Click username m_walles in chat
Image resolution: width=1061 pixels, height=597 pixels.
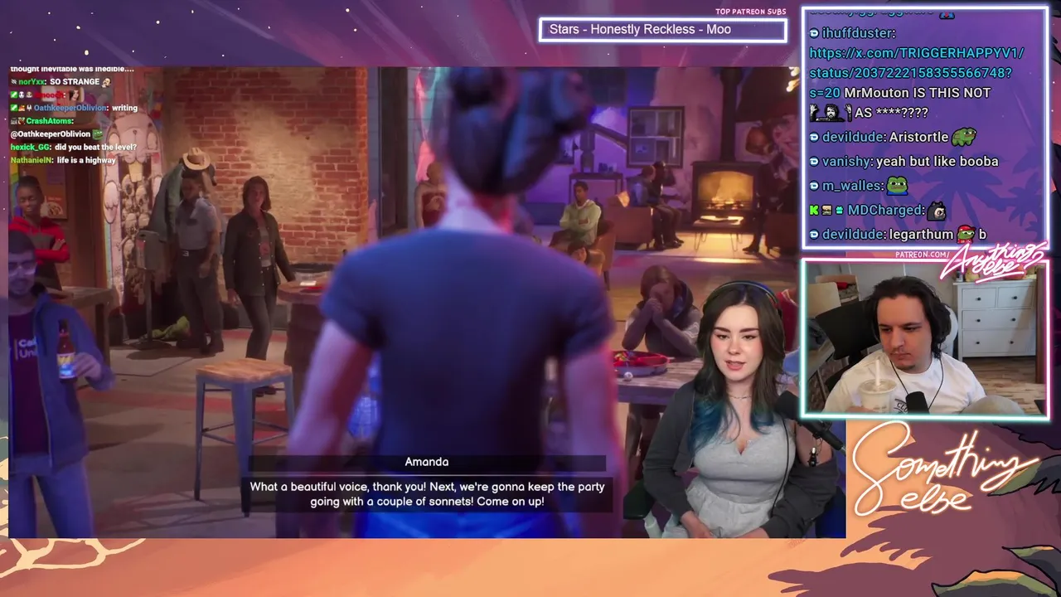pos(851,186)
